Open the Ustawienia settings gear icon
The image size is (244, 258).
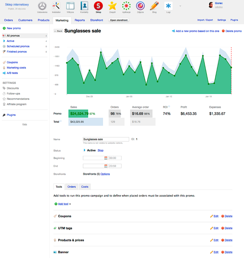click(42, 6)
